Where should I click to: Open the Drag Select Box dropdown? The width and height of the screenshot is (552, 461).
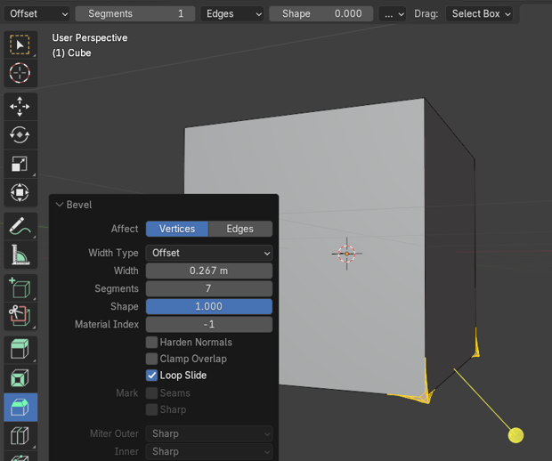point(481,14)
